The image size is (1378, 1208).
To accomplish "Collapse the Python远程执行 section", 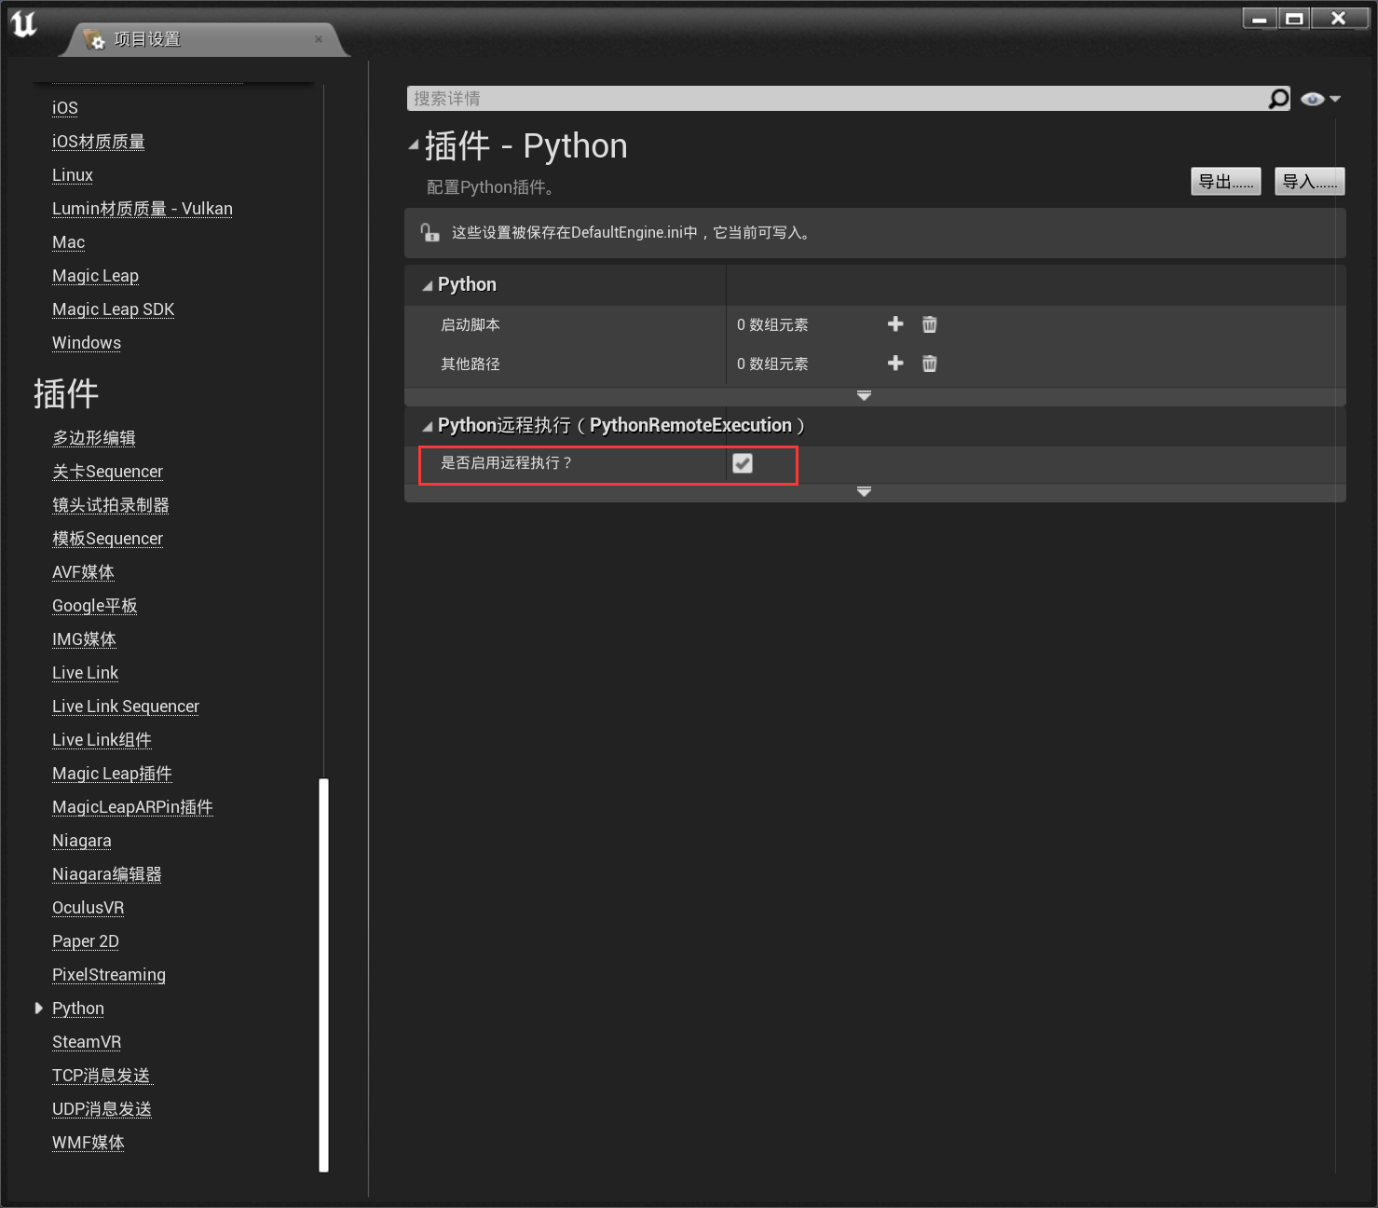I will point(427,425).
